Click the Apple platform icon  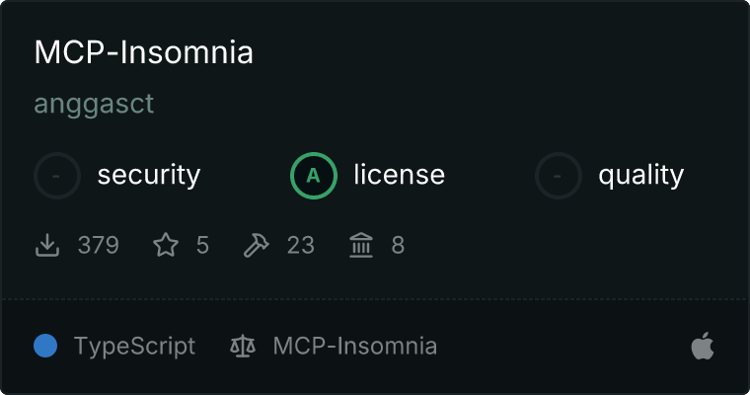click(x=702, y=346)
